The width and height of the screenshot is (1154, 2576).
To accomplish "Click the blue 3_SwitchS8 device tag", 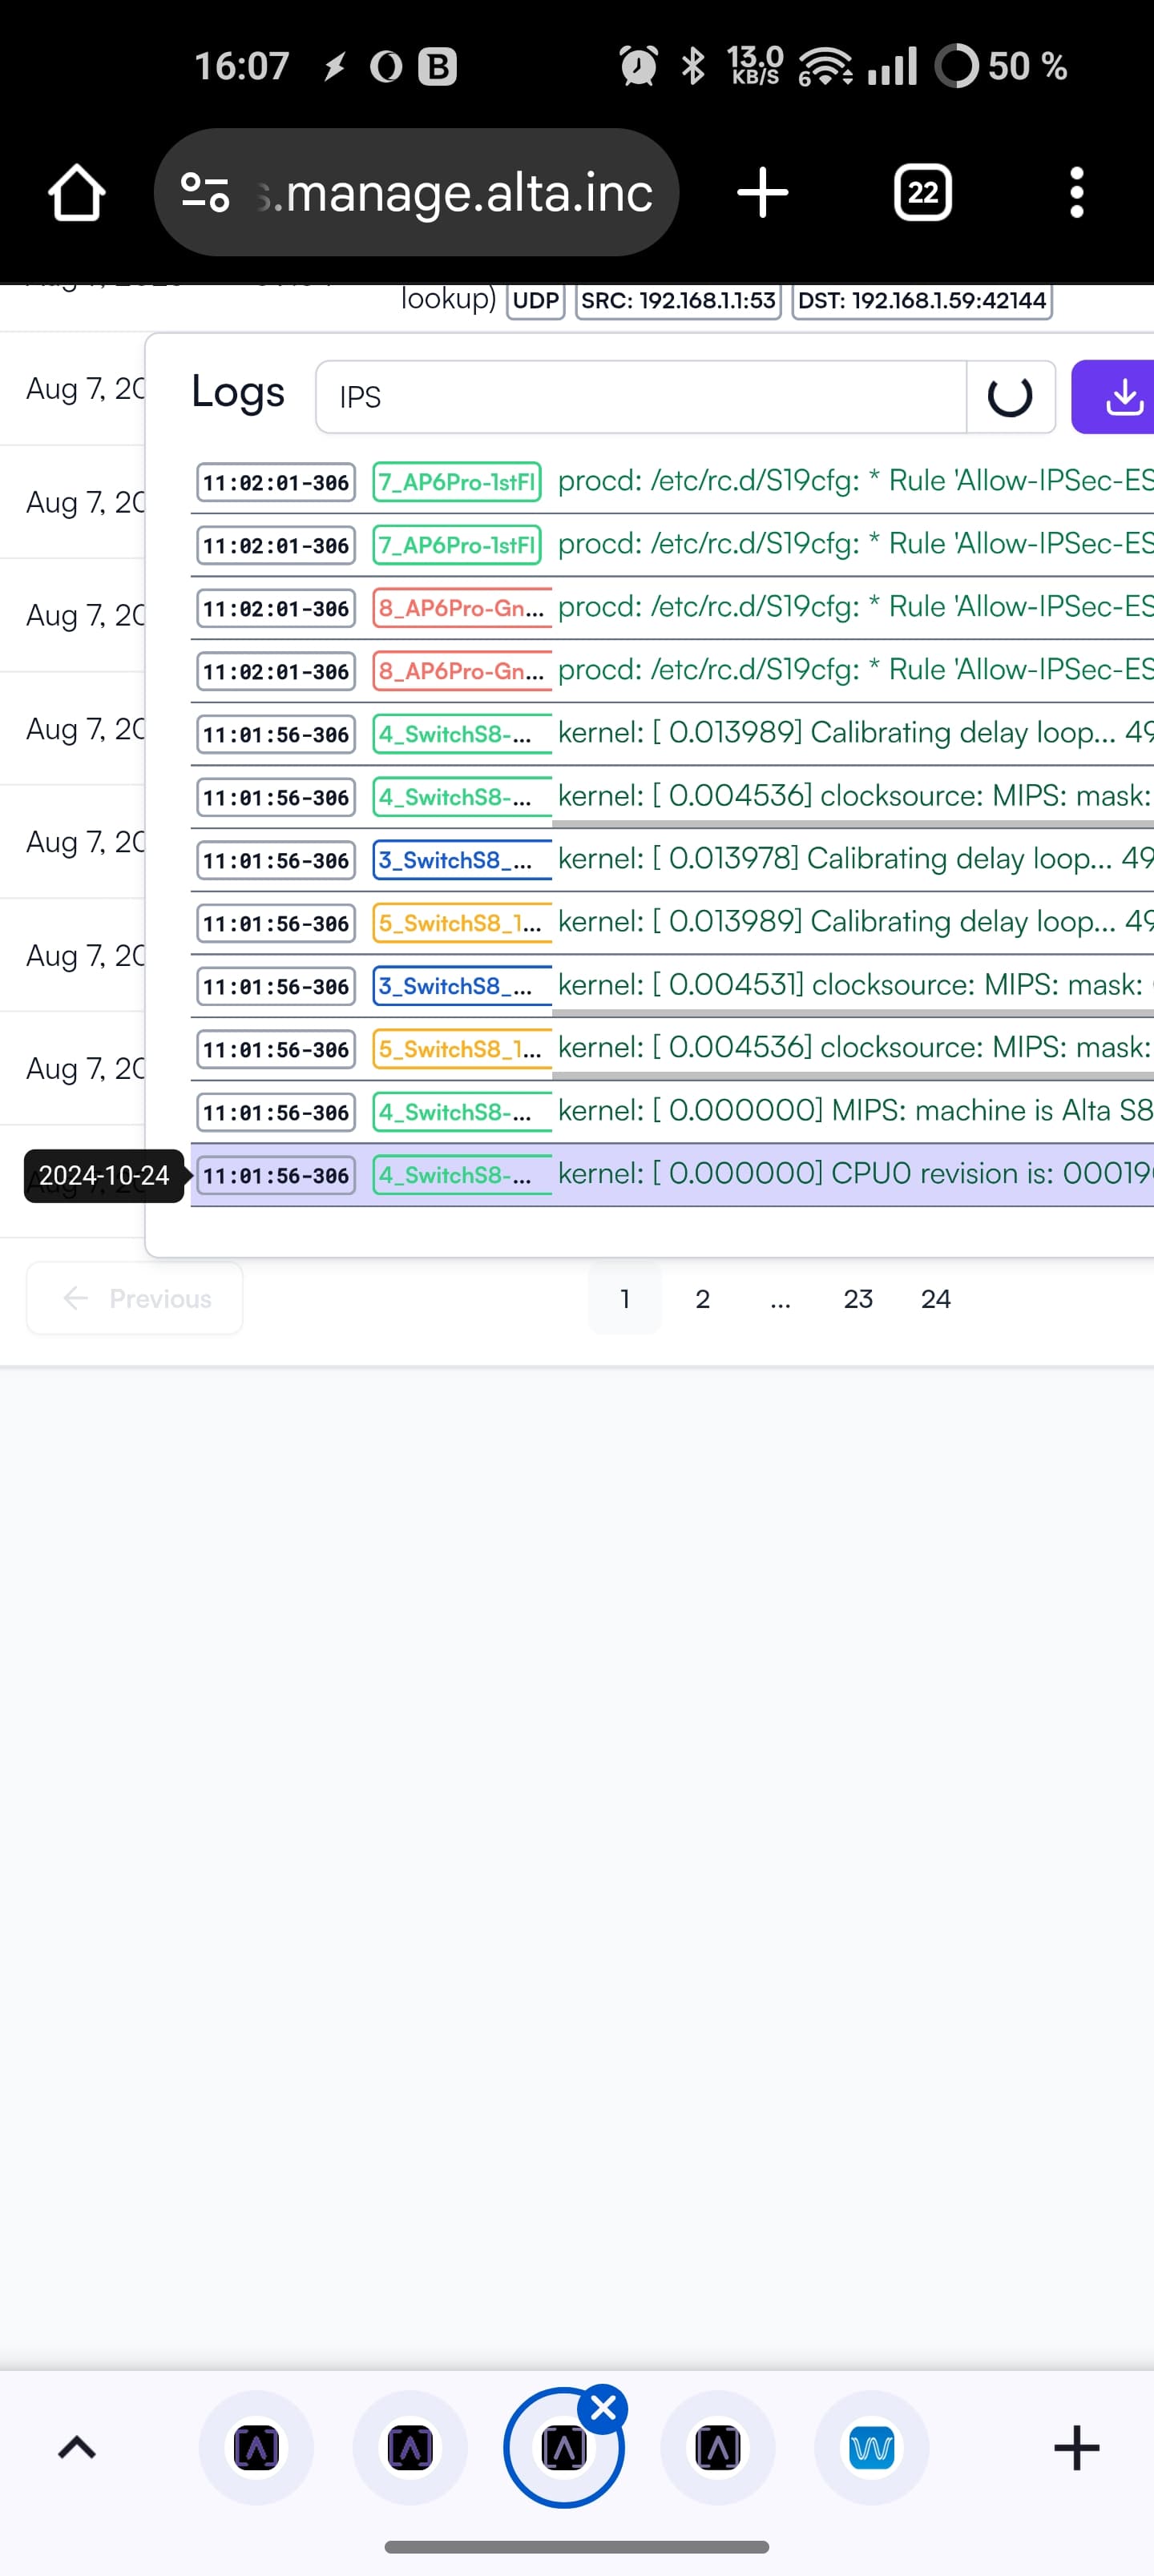I will point(462,860).
